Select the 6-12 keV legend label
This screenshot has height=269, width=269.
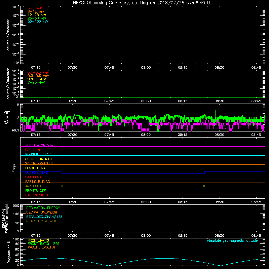pyautogui.click(x=36, y=11)
